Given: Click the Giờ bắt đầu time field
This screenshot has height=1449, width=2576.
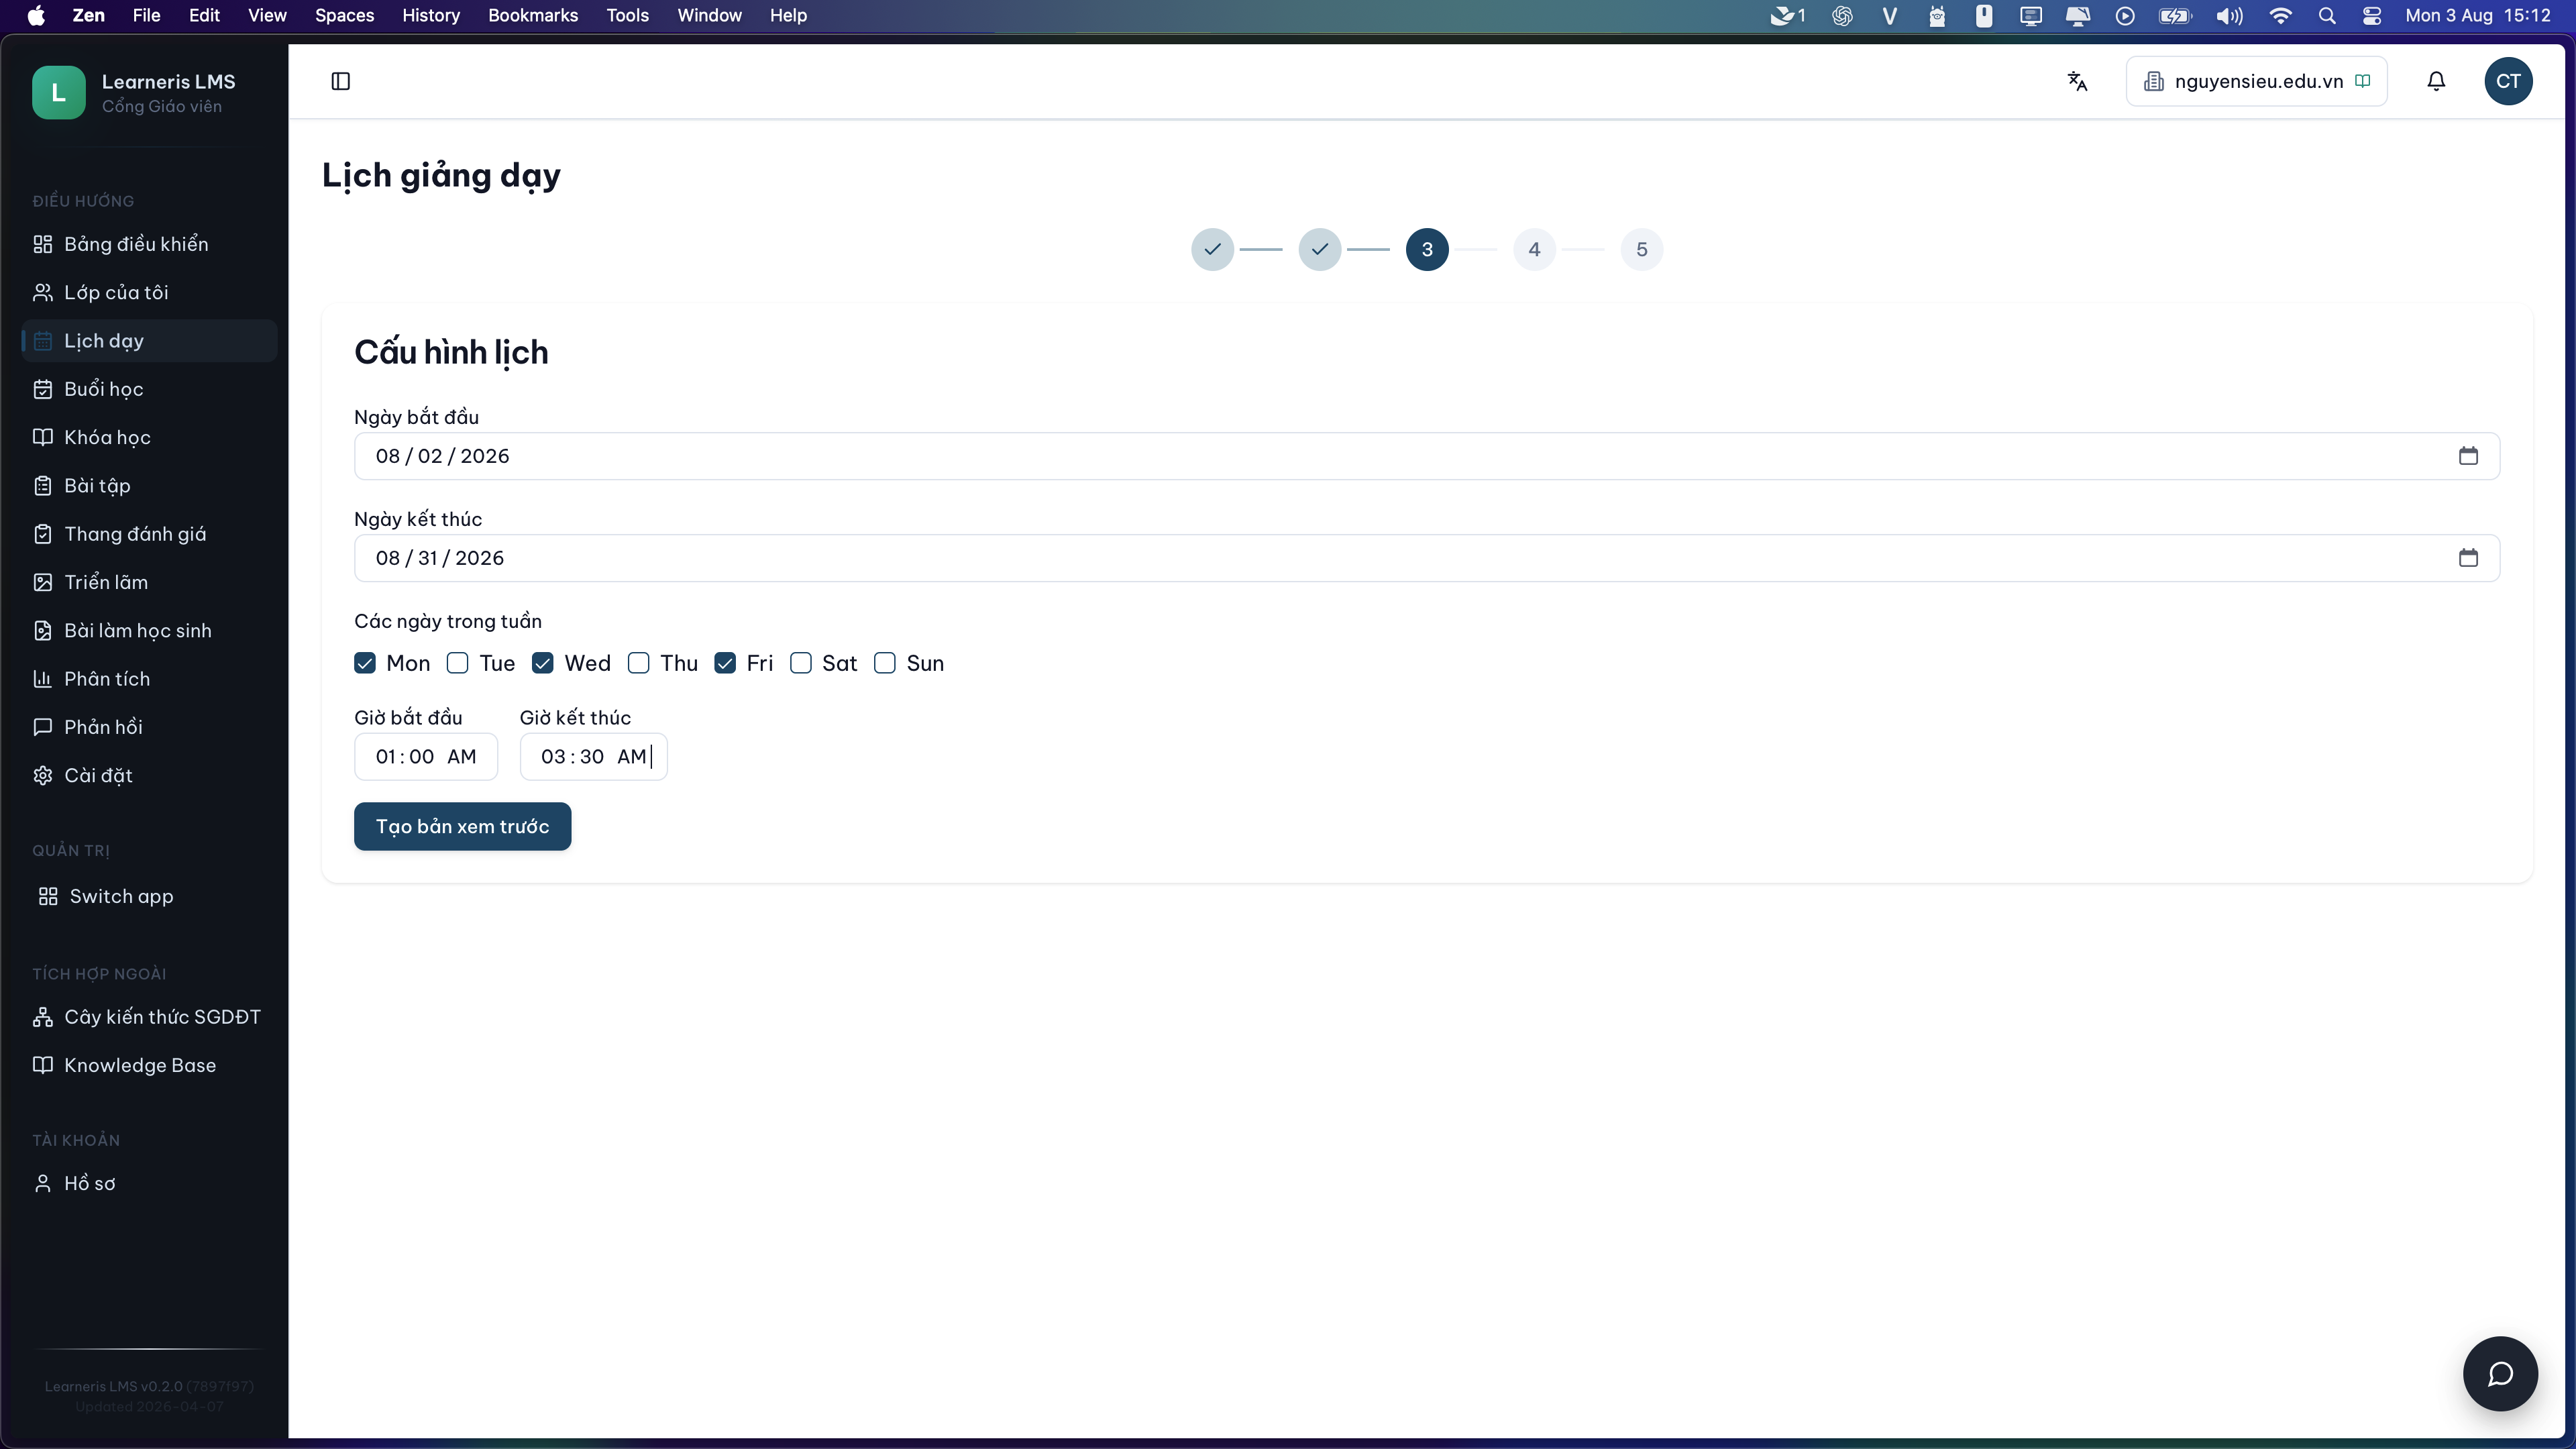Looking at the screenshot, I should (426, 757).
